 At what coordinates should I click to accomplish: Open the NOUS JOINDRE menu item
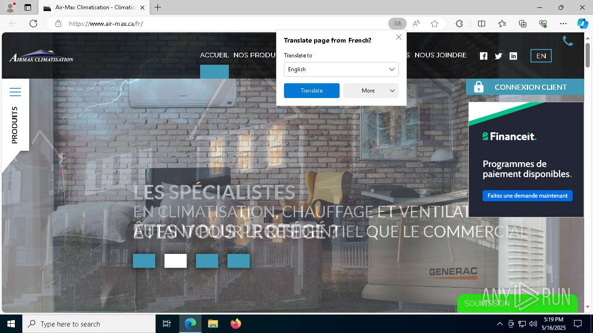tap(441, 55)
